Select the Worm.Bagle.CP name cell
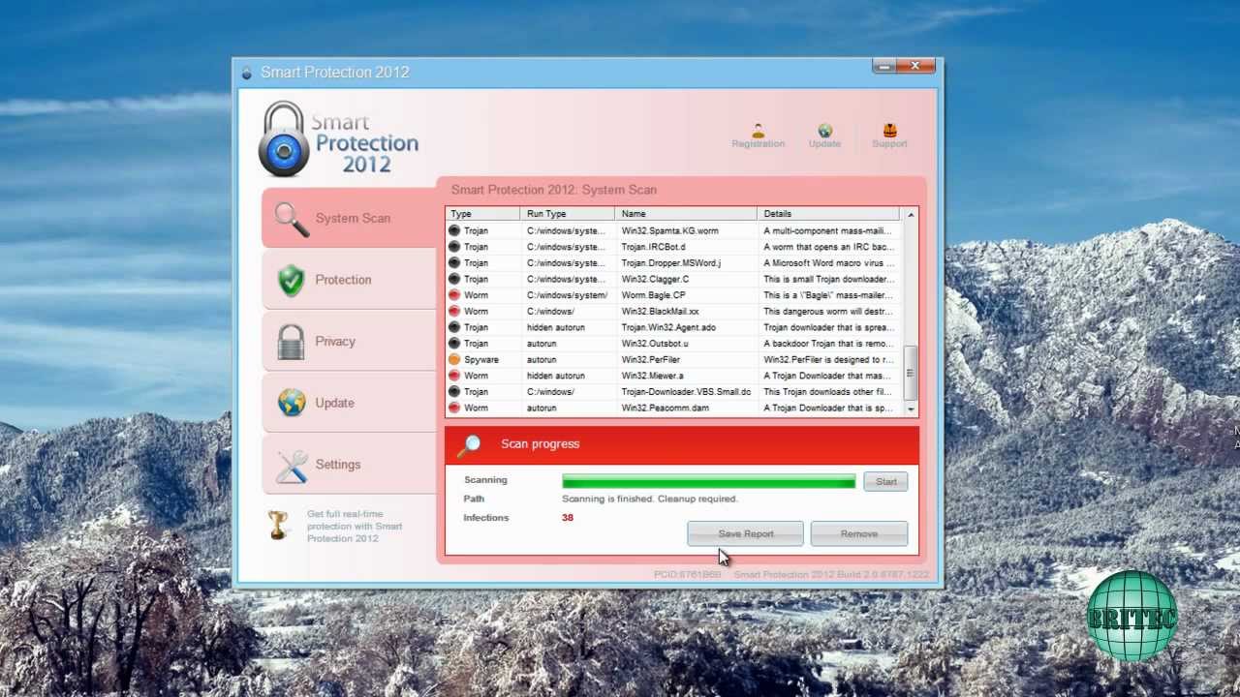This screenshot has width=1240, height=697. click(x=653, y=295)
